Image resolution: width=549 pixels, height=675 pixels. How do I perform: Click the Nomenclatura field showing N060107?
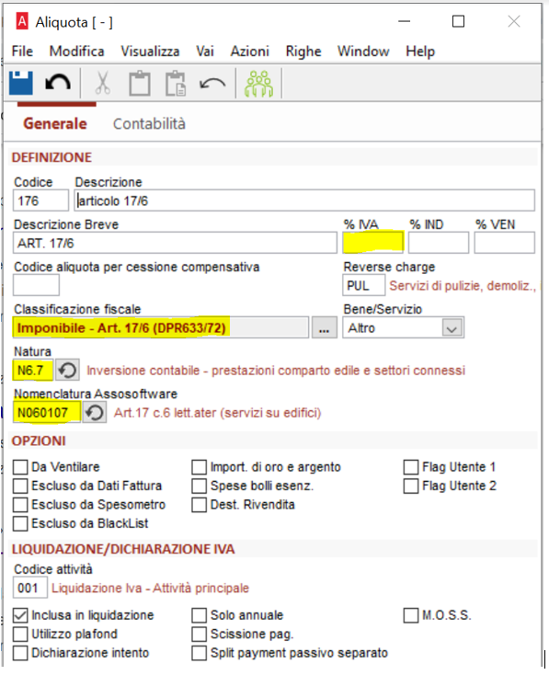(47, 412)
